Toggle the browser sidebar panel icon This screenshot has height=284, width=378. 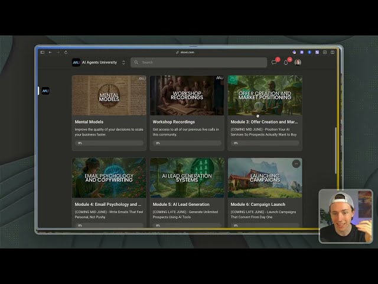pos(42,52)
